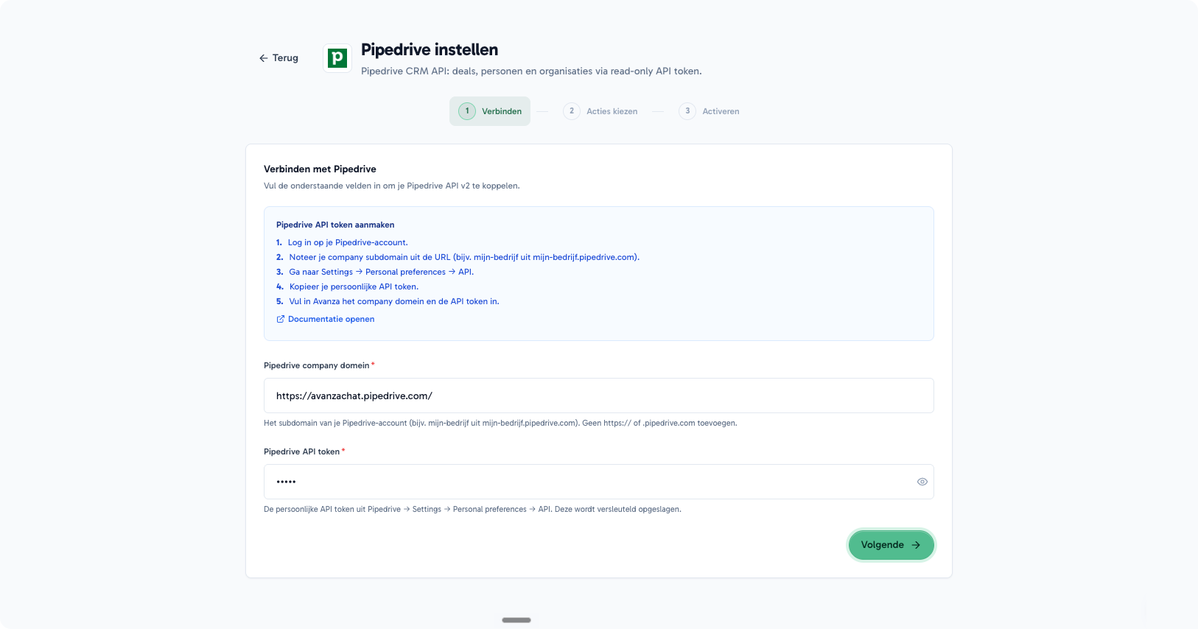Click instruction 'Kopieer je persoonlijke API token.'
Image resolution: width=1198 pixels, height=629 pixels.
354,287
